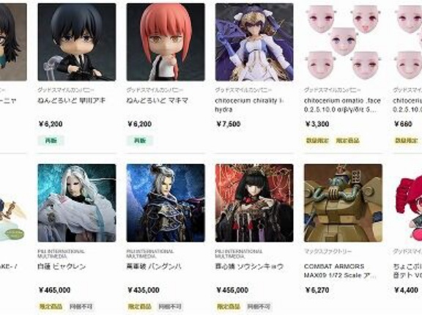422x315 pixels.
Task: Open the black-haired puppet on red background
Action: tap(254, 203)
